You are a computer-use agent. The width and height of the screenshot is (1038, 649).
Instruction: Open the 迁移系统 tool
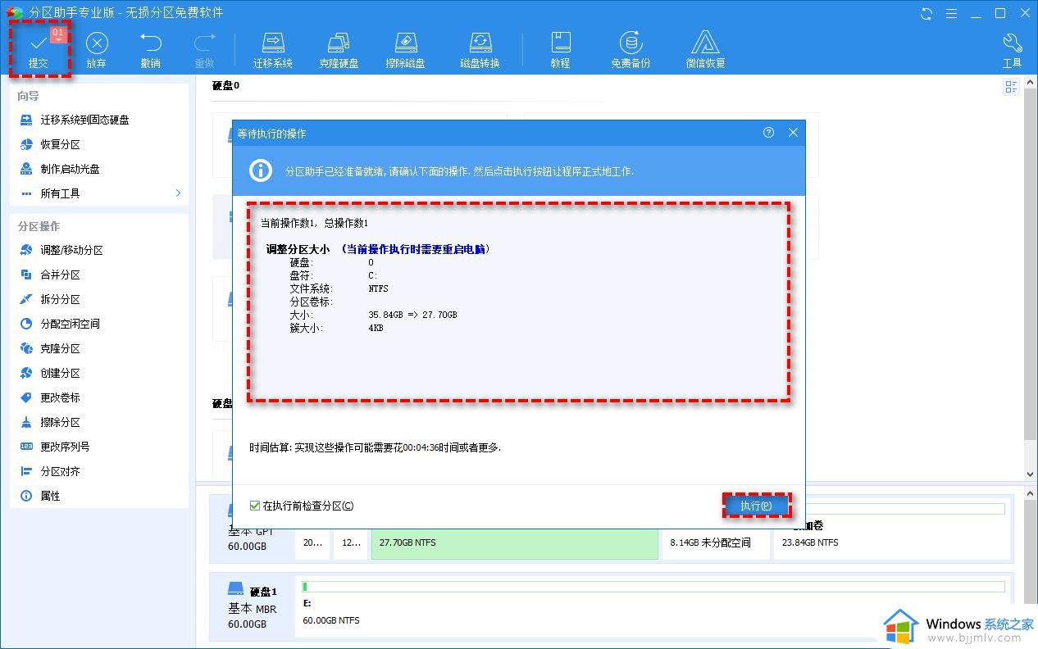[273, 49]
